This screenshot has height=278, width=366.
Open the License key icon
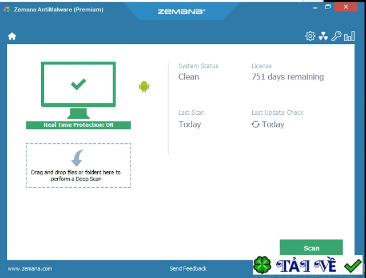pyautogui.click(x=336, y=36)
